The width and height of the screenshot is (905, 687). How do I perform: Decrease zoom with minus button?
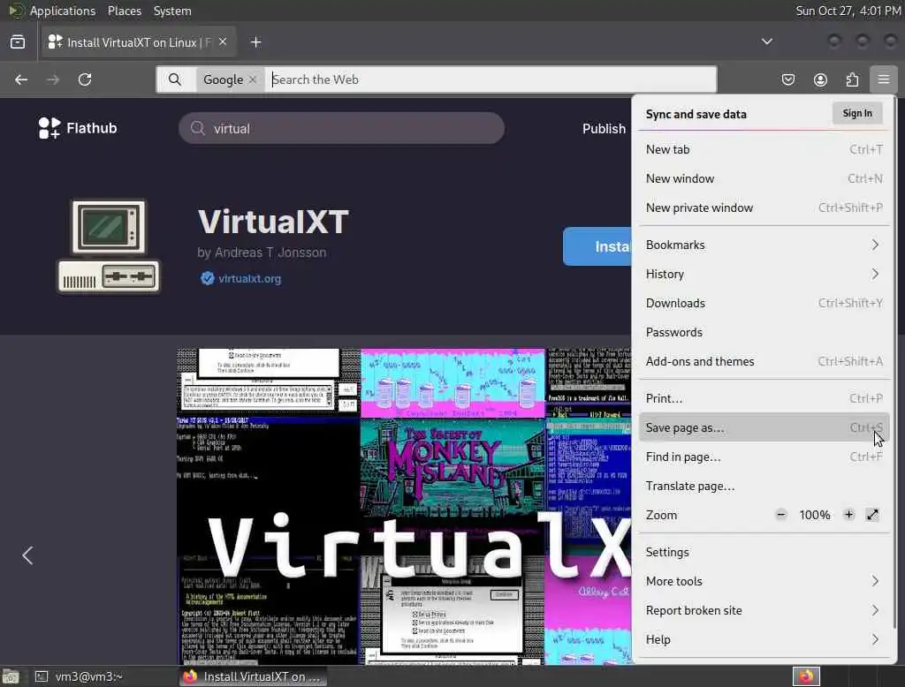click(x=781, y=515)
